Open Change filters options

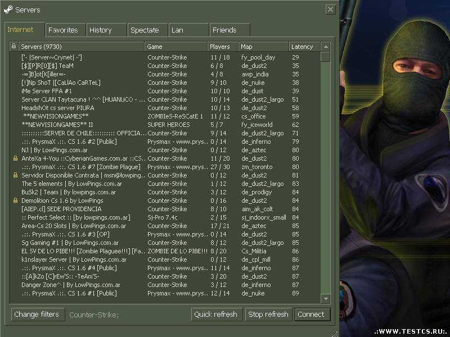38,315
